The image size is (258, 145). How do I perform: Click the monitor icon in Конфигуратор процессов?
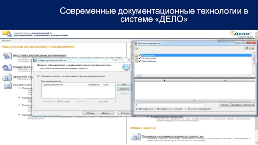coord(126,67)
